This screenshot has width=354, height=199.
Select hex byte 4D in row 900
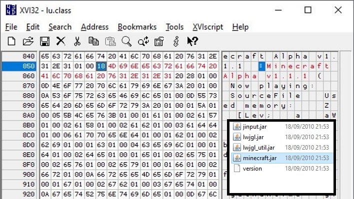[x=145, y=174]
